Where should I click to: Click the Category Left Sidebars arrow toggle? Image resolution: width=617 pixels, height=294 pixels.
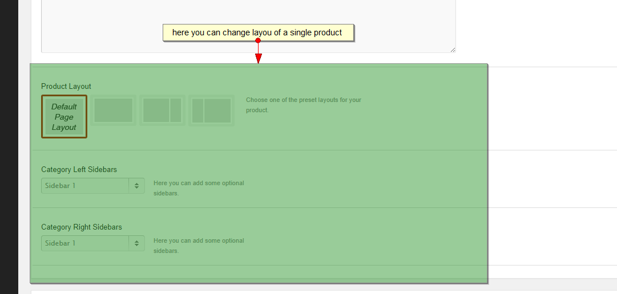tap(137, 186)
